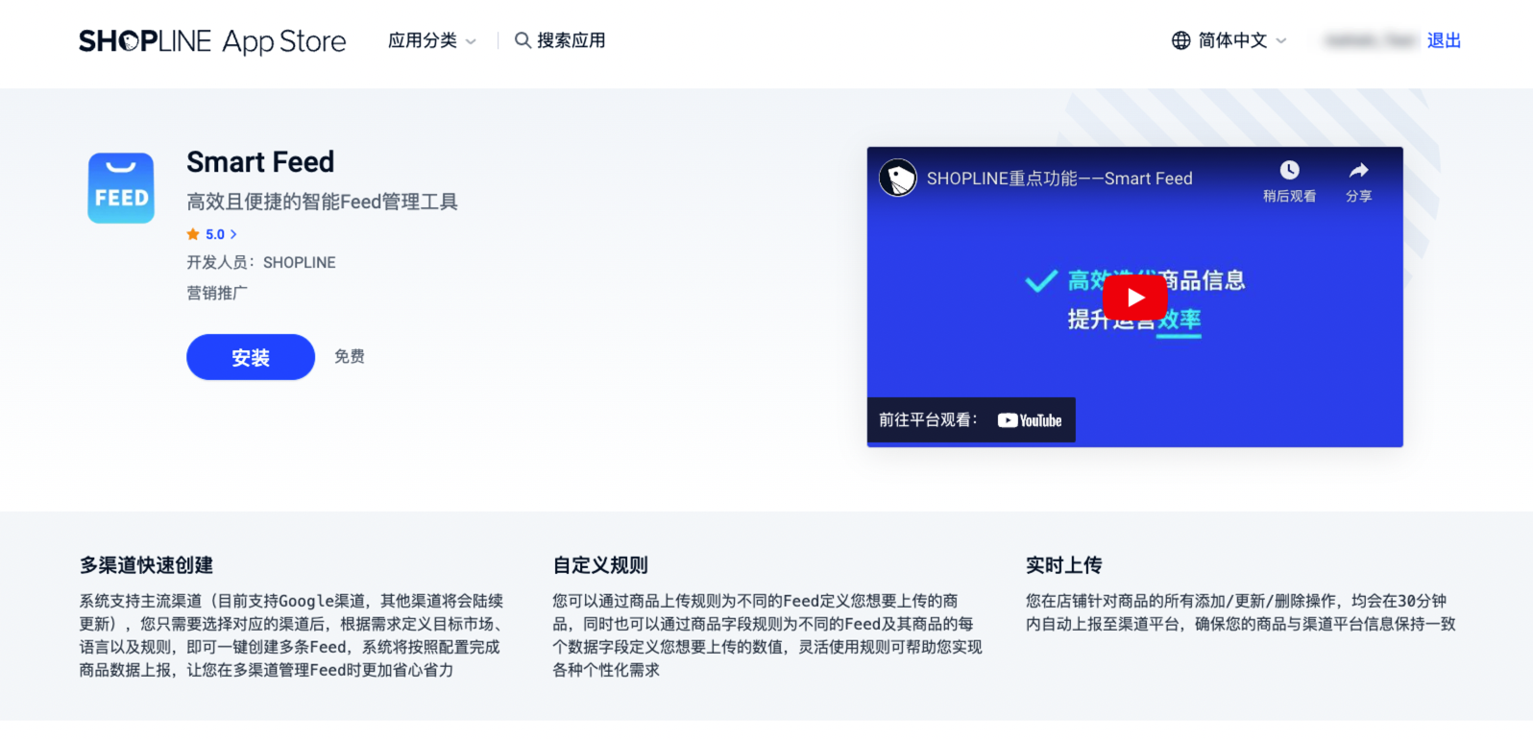The height and width of the screenshot is (739, 1533).
Task: Click the Smart Feed app icon
Action: click(x=121, y=188)
